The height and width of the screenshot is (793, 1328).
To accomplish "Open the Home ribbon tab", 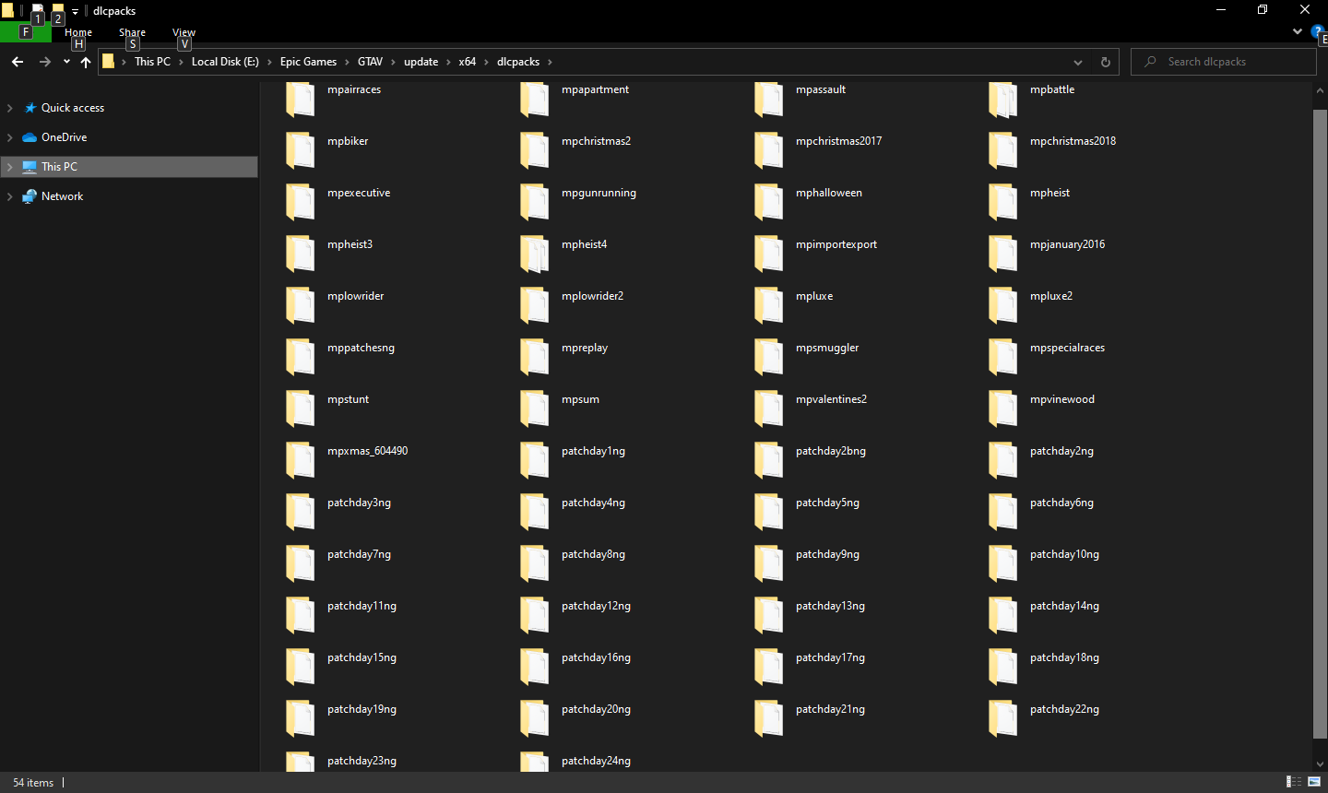I will tap(78, 32).
